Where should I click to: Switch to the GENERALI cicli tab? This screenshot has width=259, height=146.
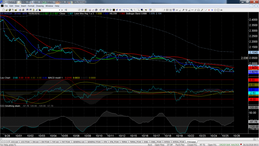click(x=79, y=142)
